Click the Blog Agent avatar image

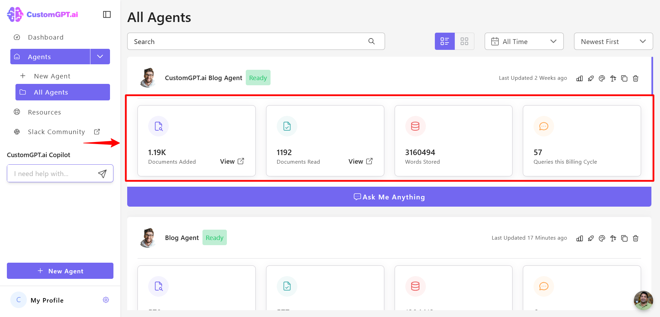click(x=148, y=238)
